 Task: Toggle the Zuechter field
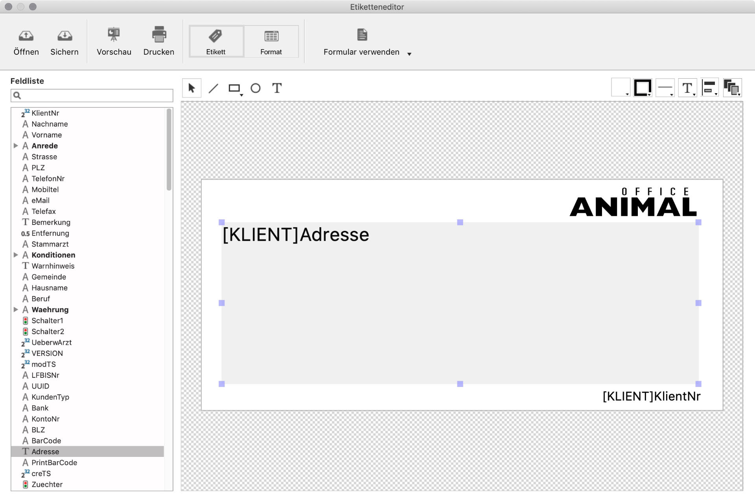[47, 484]
